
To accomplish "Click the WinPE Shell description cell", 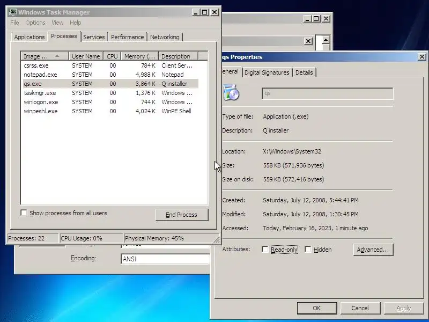I will (176, 111).
